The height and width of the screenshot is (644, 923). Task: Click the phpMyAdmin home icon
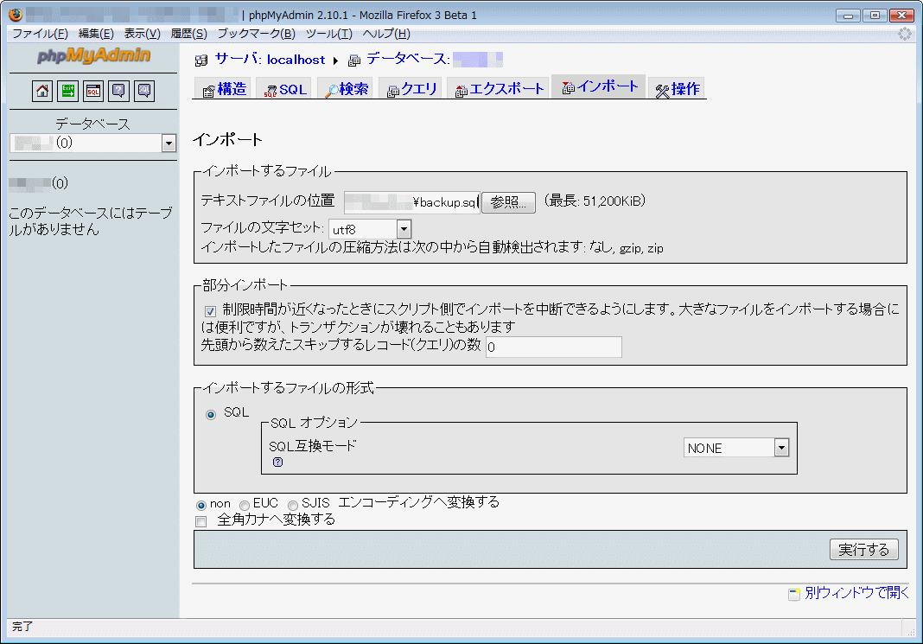[42, 91]
